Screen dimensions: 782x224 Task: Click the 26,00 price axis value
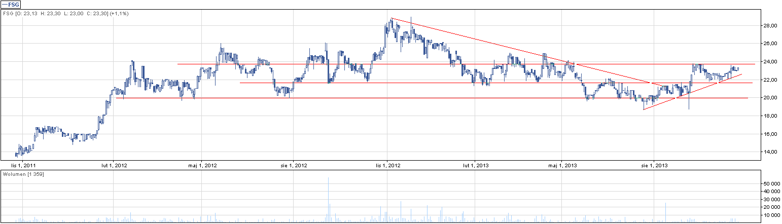tap(770, 44)
